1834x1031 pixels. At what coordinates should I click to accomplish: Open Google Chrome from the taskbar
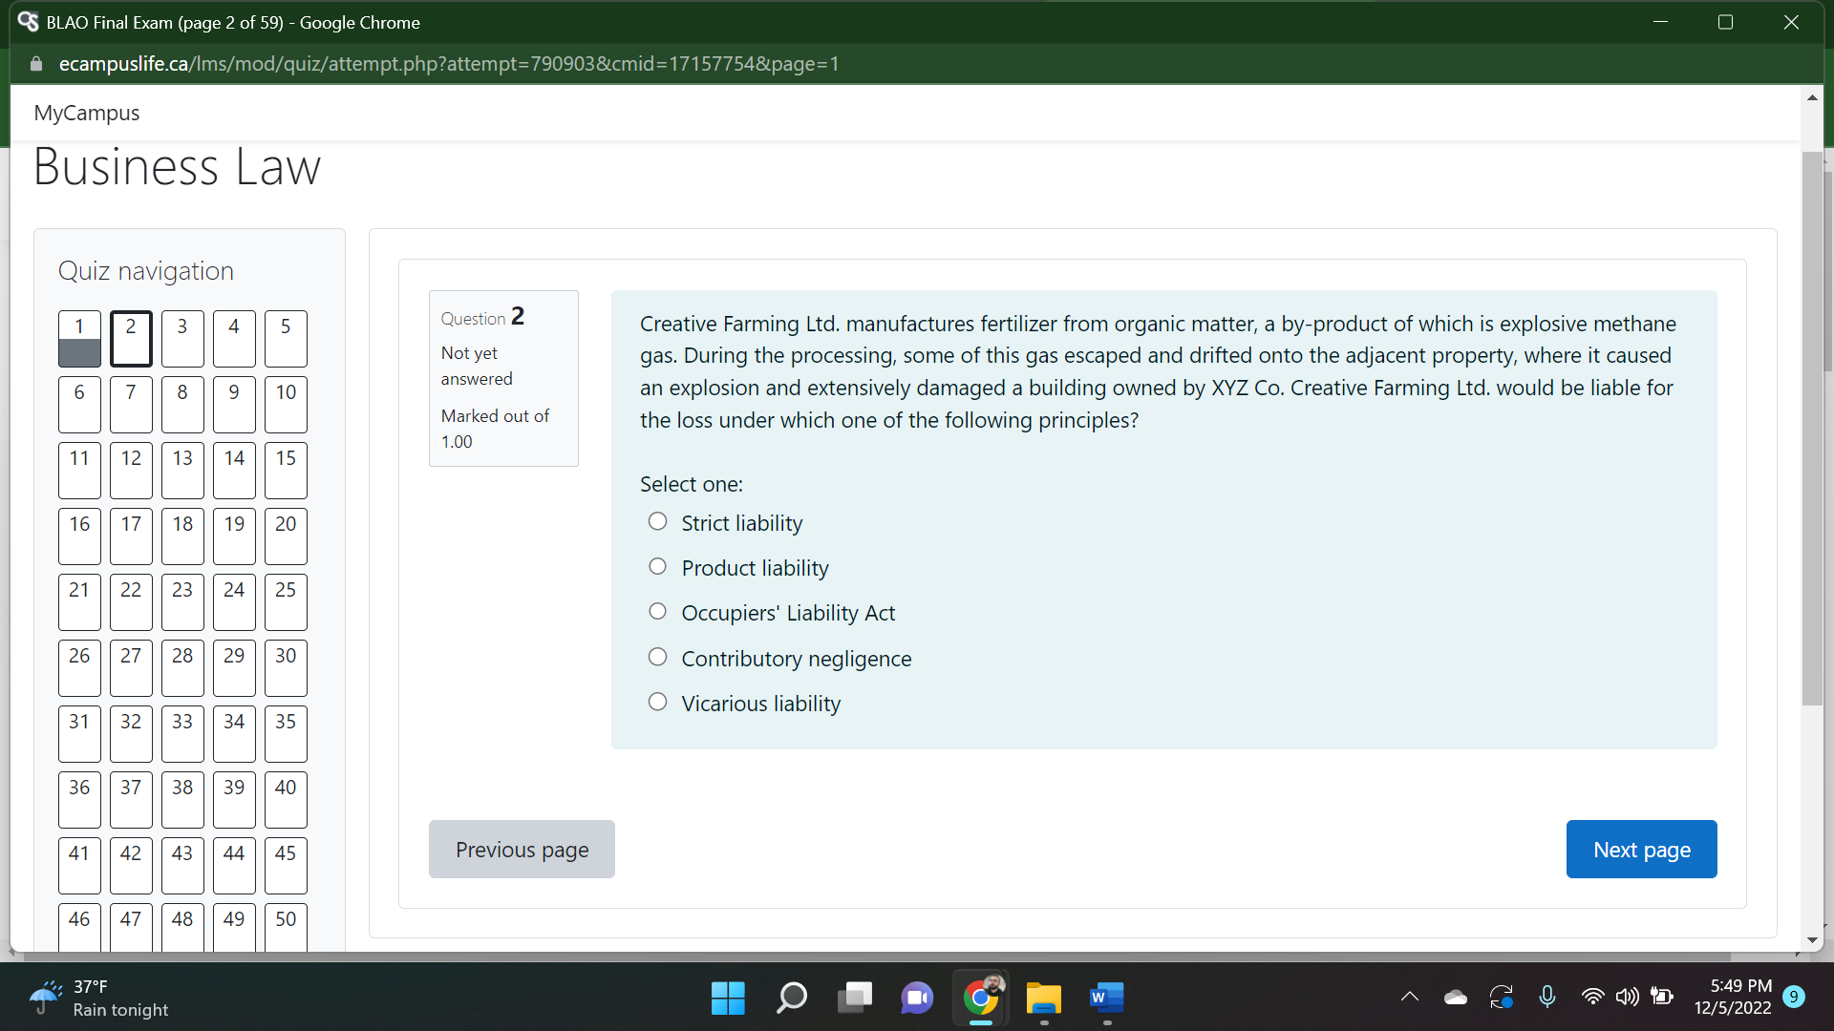coord(980,998)
